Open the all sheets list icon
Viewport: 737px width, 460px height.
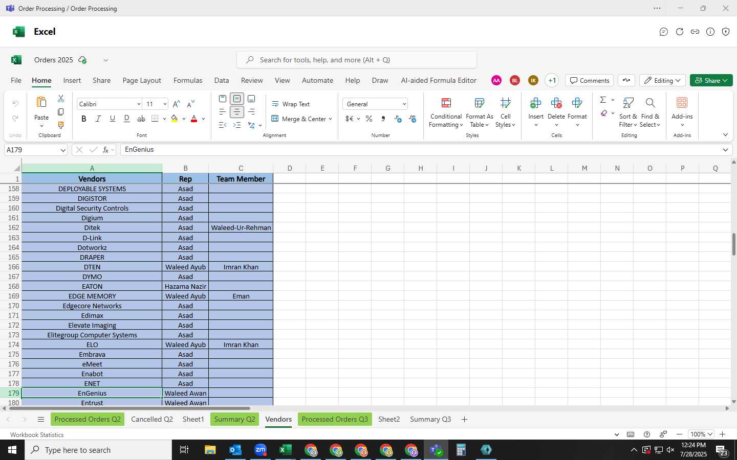click(x=41, y=420)
